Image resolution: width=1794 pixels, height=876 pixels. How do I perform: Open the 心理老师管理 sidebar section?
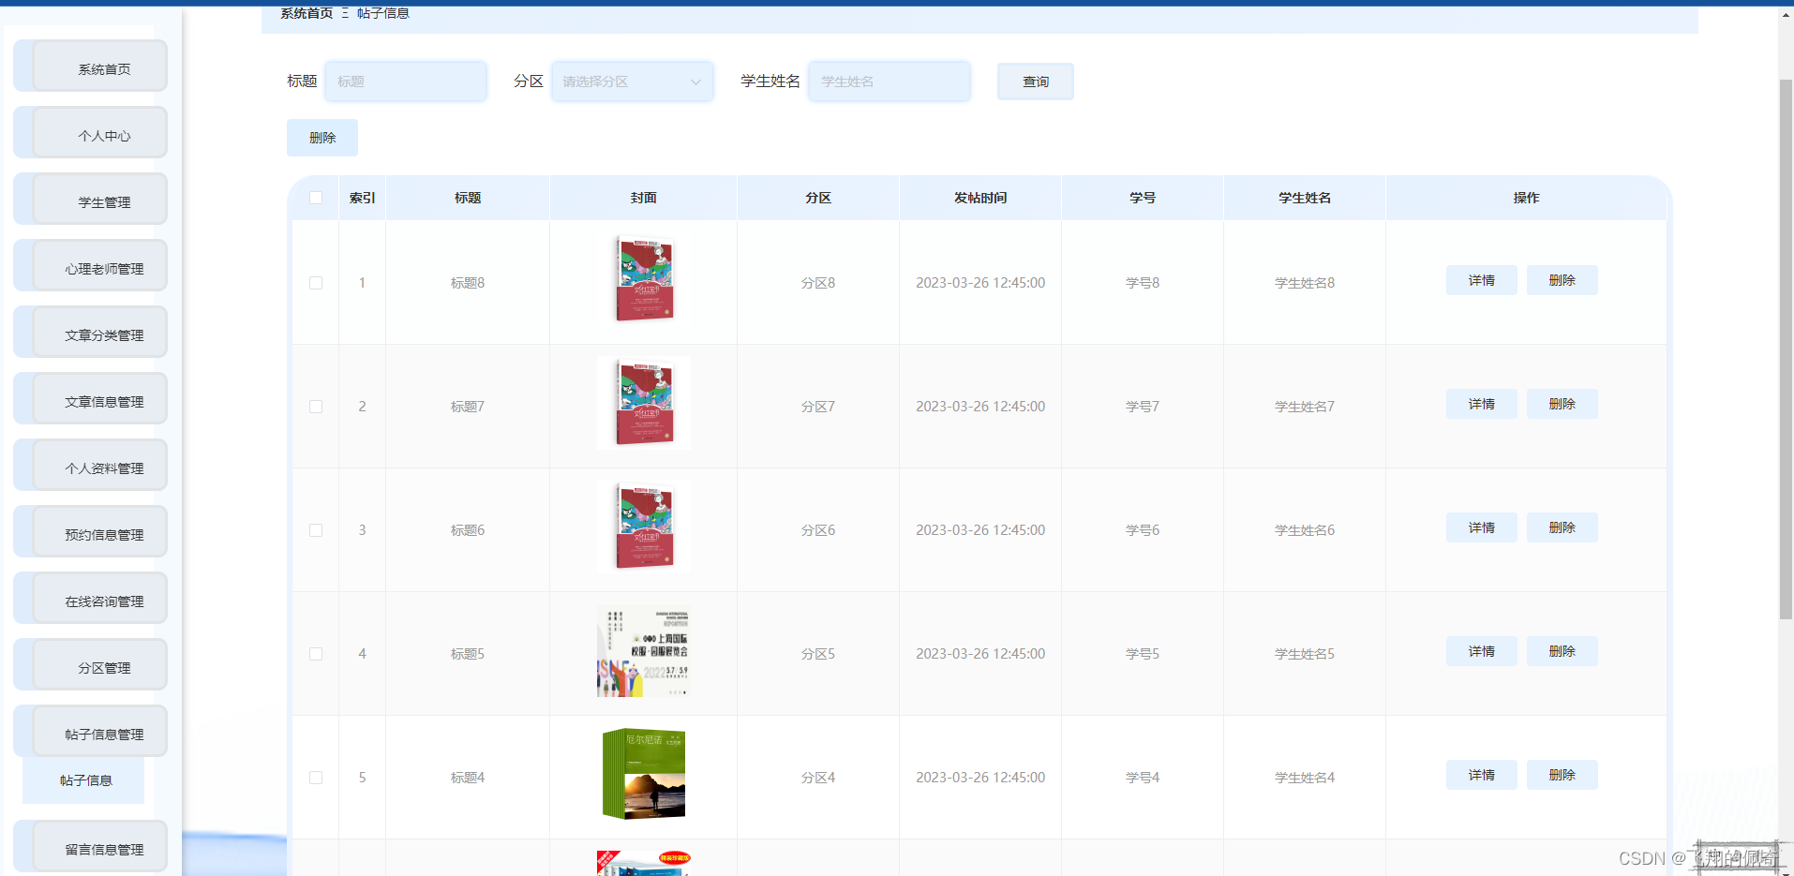click(x=89, y=265)
